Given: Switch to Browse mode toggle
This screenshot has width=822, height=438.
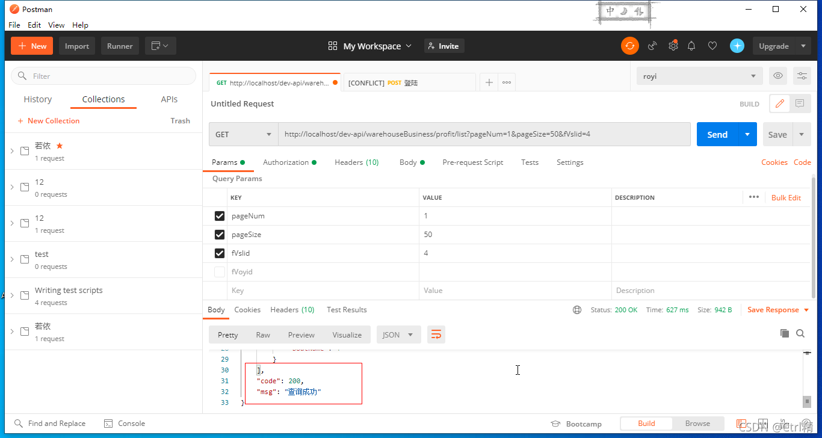Looking at the screenshot, I should click(x=697, y=424).
